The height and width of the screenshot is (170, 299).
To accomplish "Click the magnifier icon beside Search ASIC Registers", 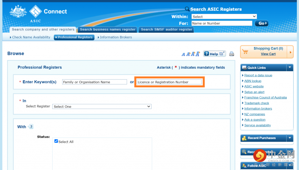I will click(x=187, y=9).
